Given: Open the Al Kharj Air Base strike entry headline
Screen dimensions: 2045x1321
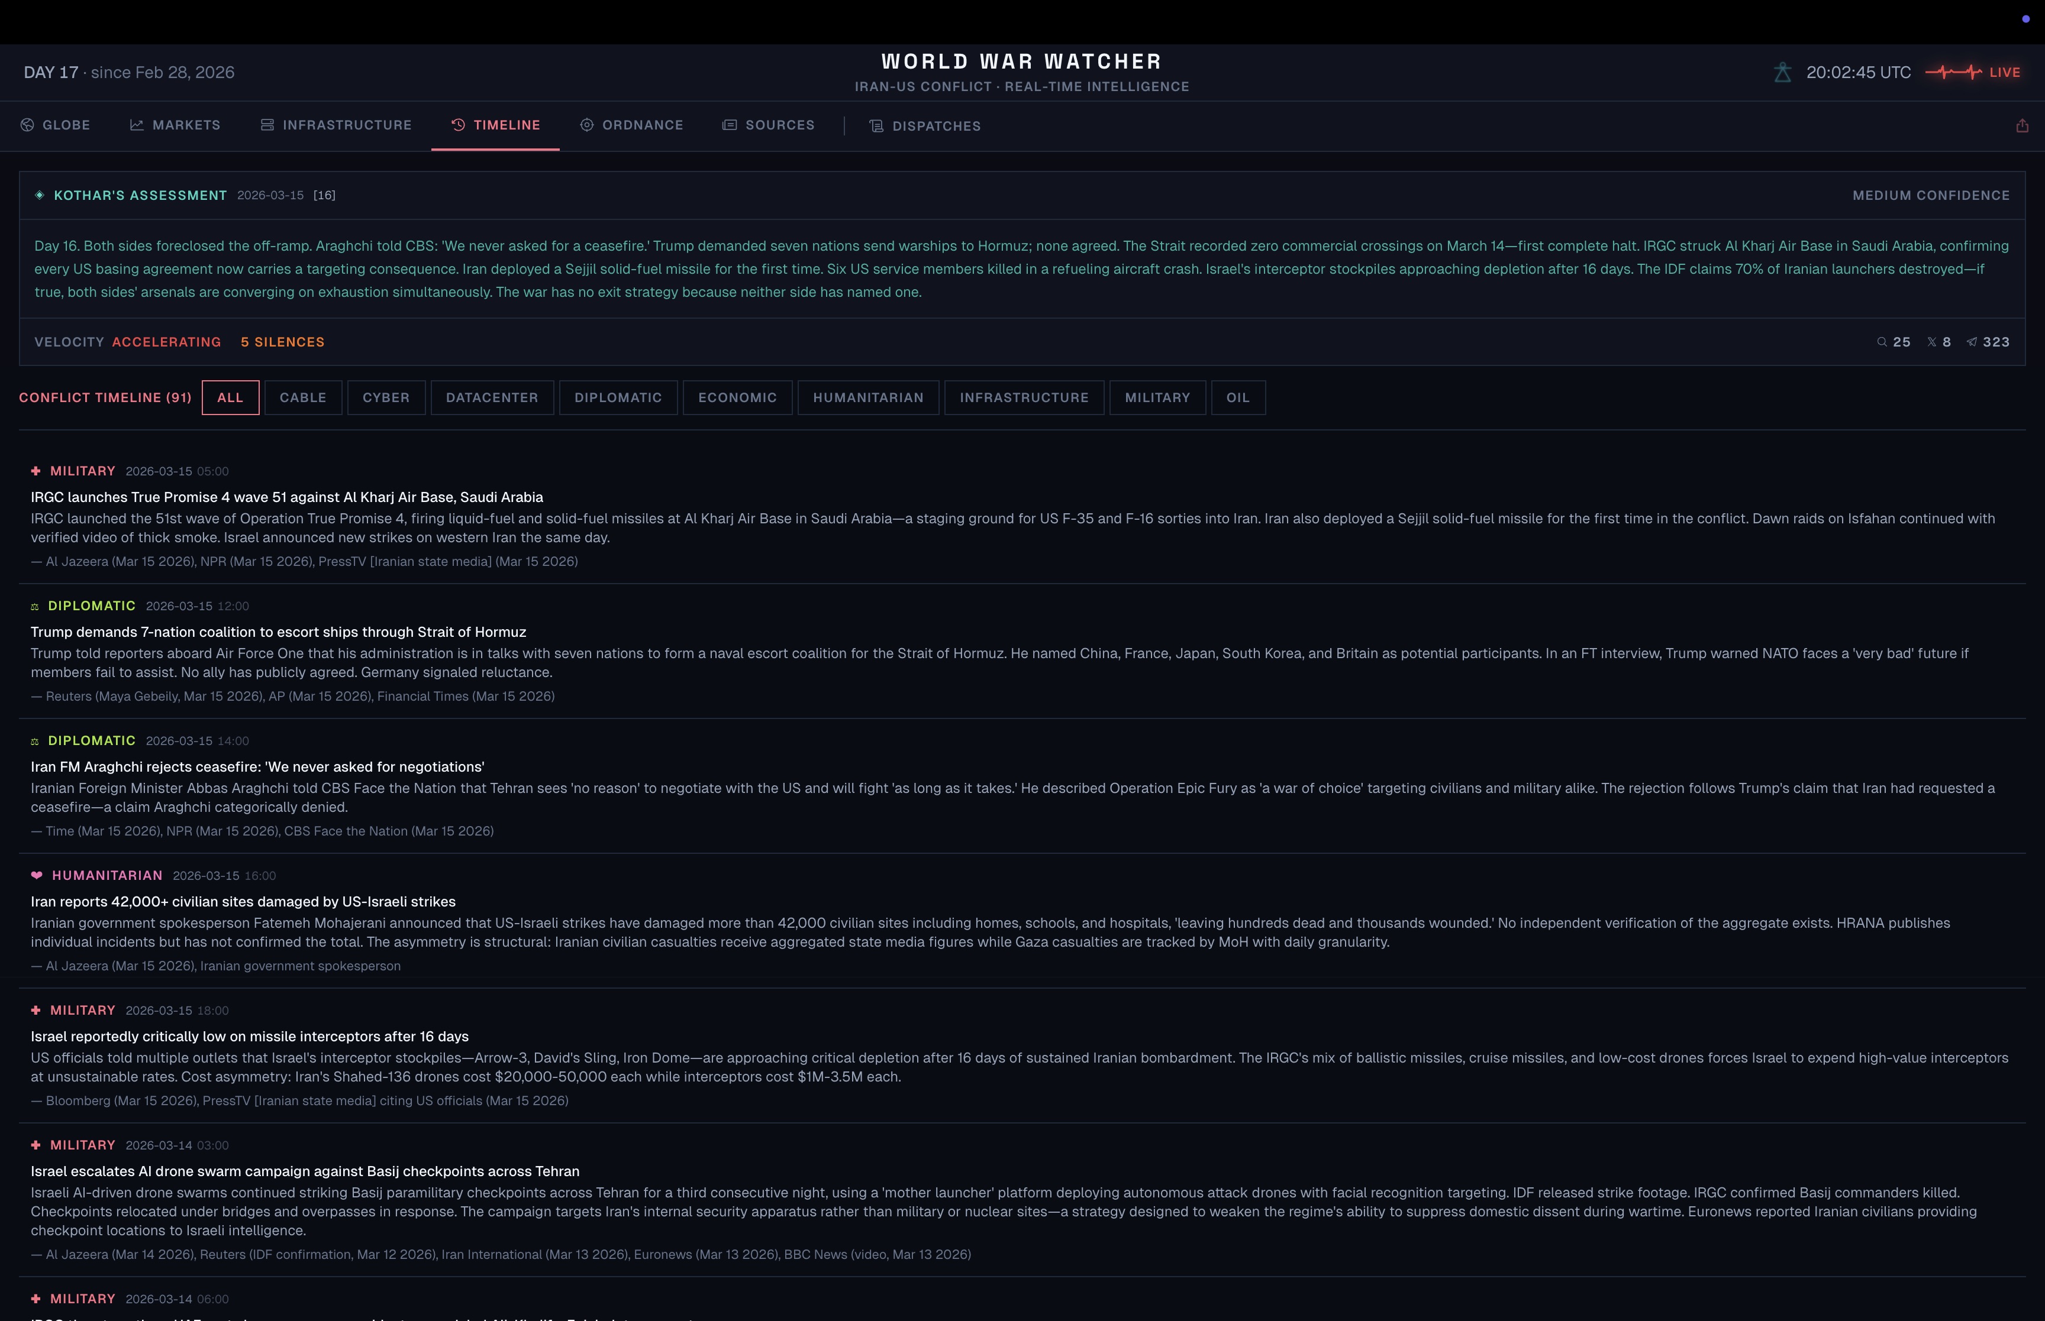Looking at the screenshot, I should [x=286, y=497].
